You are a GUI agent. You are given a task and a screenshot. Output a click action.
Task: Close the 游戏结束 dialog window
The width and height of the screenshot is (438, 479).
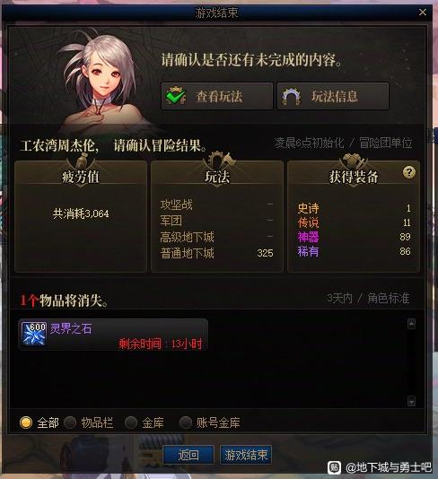tap(423, 13)
